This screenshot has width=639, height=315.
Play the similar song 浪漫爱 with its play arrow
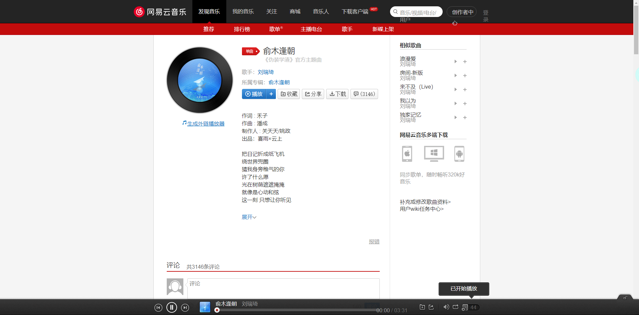tap(455, 62)
